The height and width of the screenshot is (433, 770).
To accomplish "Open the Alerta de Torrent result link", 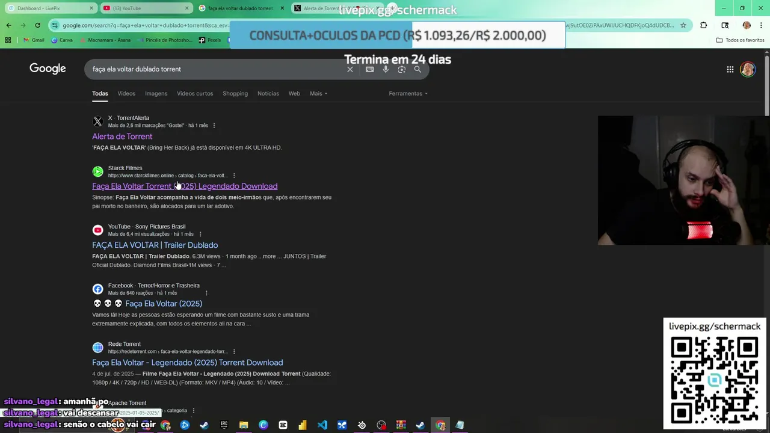I will tap(122, 137).
